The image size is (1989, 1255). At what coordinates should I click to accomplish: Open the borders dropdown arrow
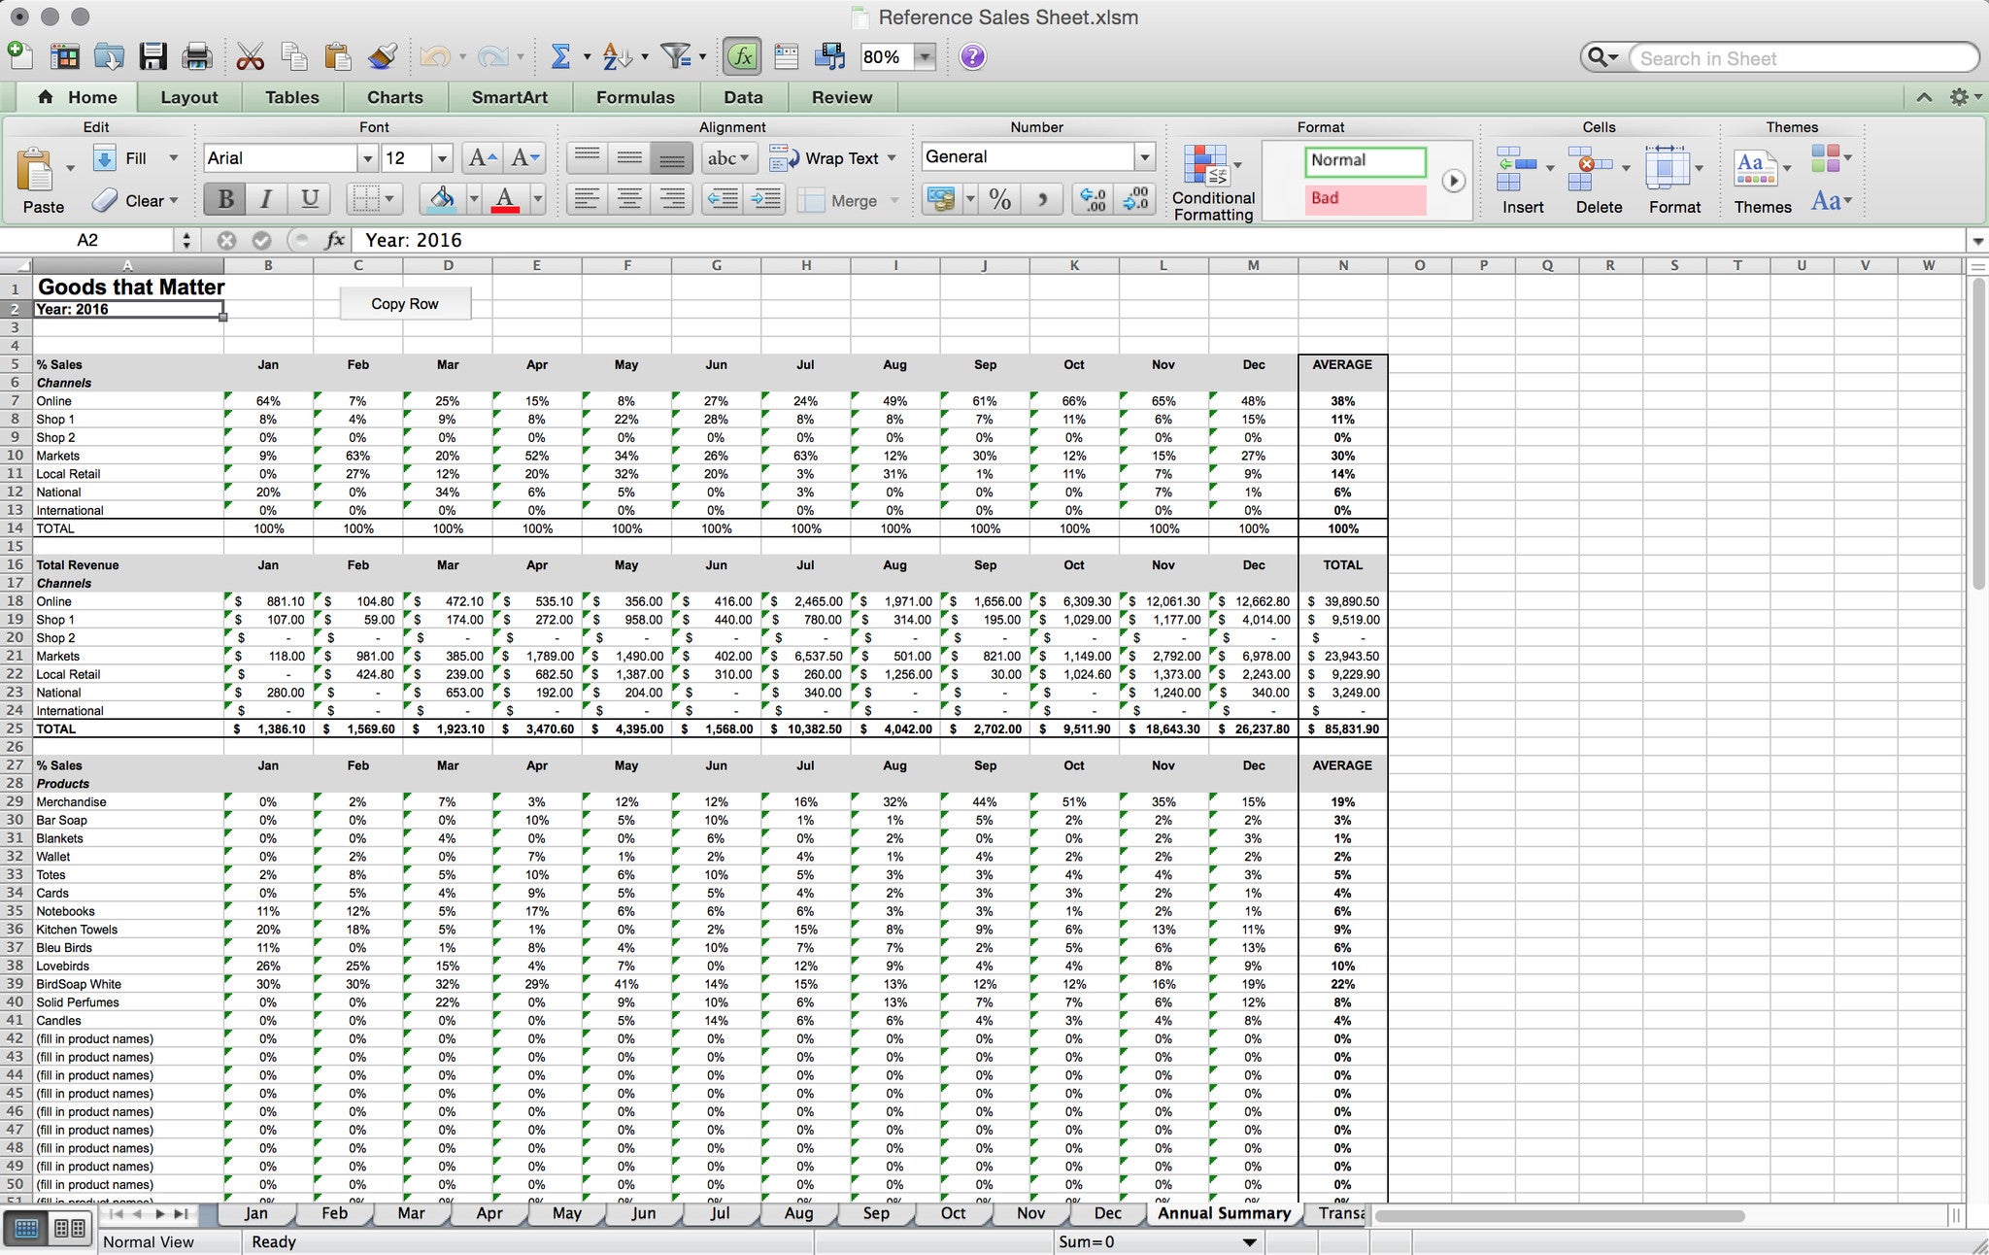389,200
